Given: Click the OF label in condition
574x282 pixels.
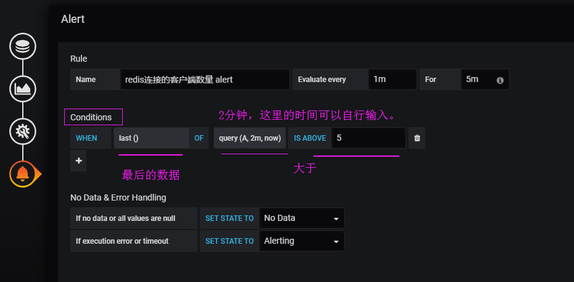Looking at the screenshot, I should (199, 138).
